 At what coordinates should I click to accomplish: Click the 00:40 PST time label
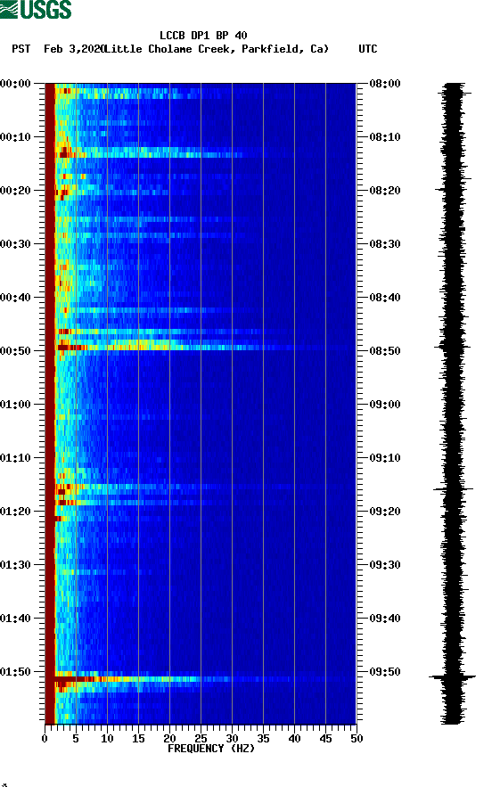coord(16,297)
